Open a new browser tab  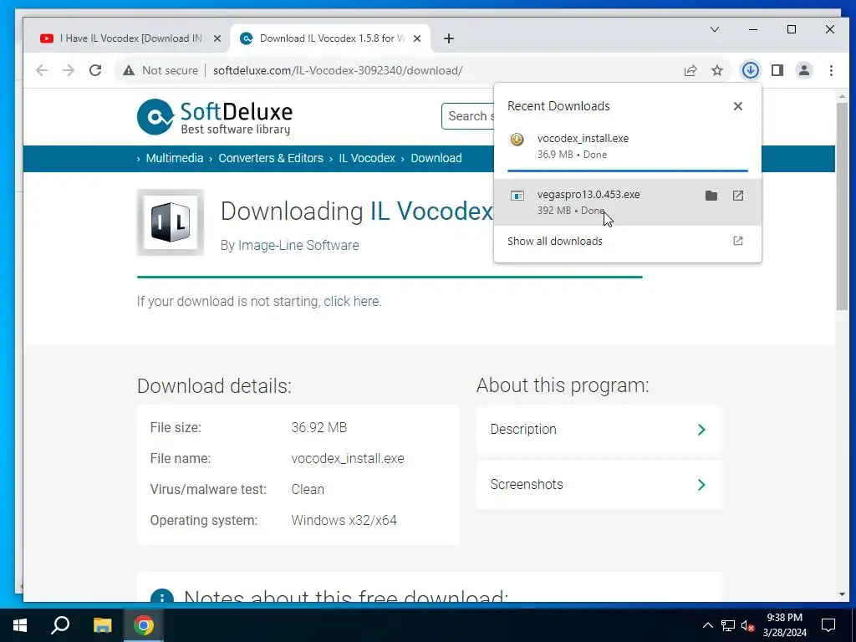449,38
